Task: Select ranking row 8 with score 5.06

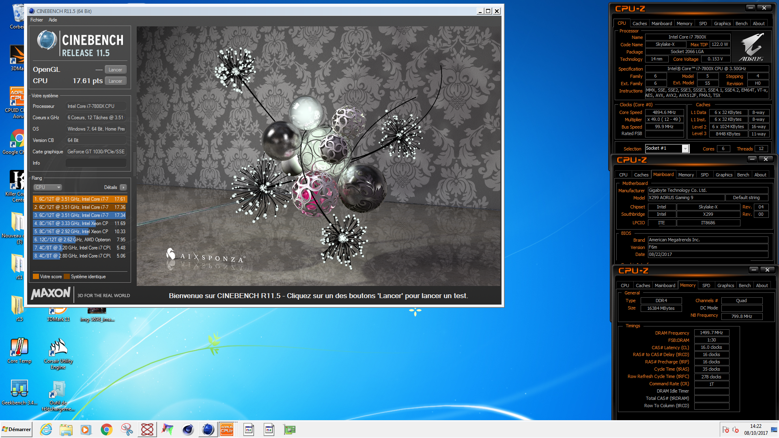Action: click(80, 256)
